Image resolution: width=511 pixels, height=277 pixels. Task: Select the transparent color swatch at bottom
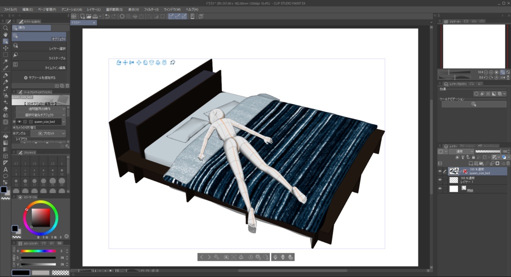[60, 273]
